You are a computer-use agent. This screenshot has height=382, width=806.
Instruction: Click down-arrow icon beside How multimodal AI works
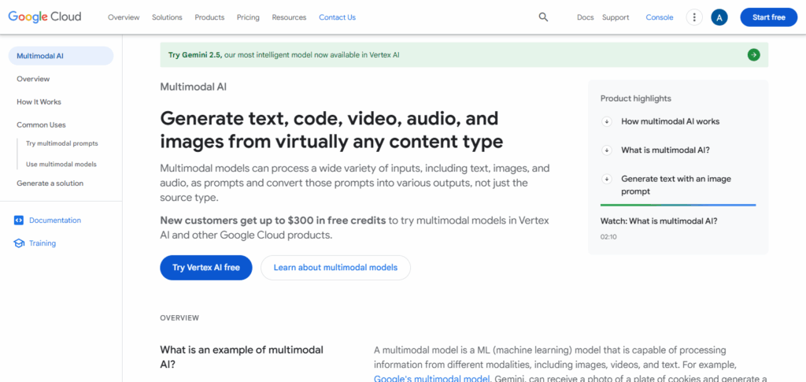click(x=607, y=122)
